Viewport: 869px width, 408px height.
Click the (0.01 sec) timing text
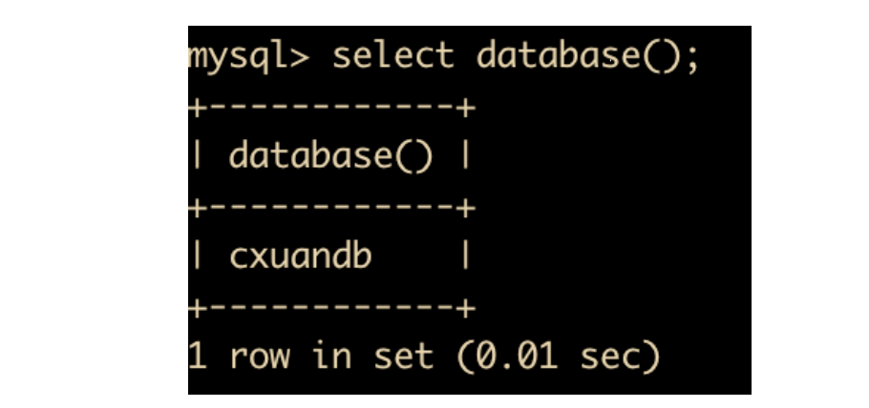(559, 357)
